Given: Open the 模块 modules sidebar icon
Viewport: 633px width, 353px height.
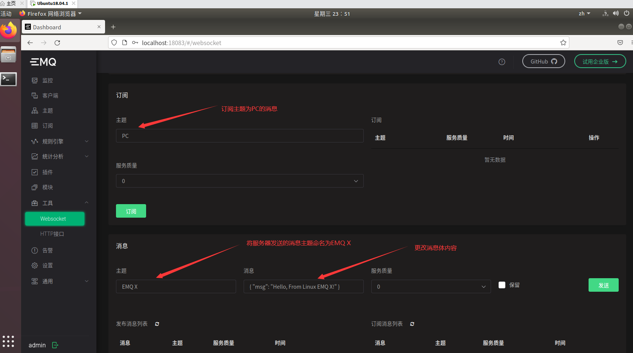Looking at the screenshot, I should coord(35,187).
